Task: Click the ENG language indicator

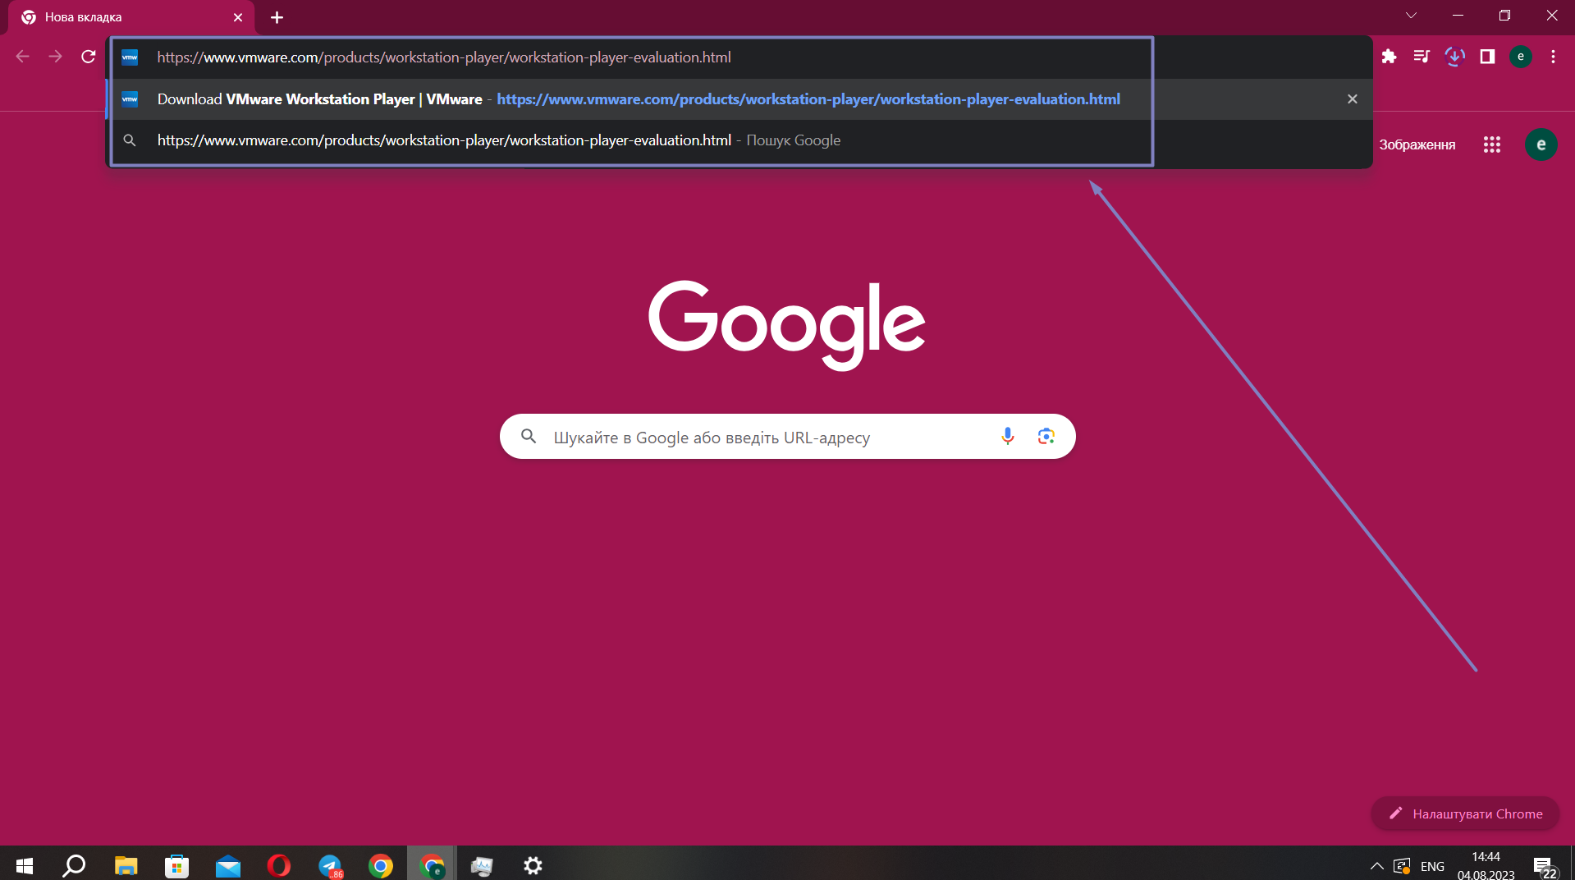Action: 1432,866
